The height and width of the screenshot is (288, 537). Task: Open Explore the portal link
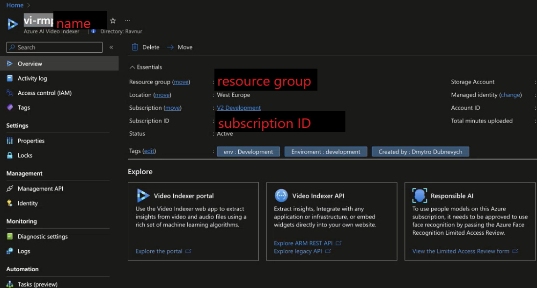pyautogui.click(x=159, y=251)
